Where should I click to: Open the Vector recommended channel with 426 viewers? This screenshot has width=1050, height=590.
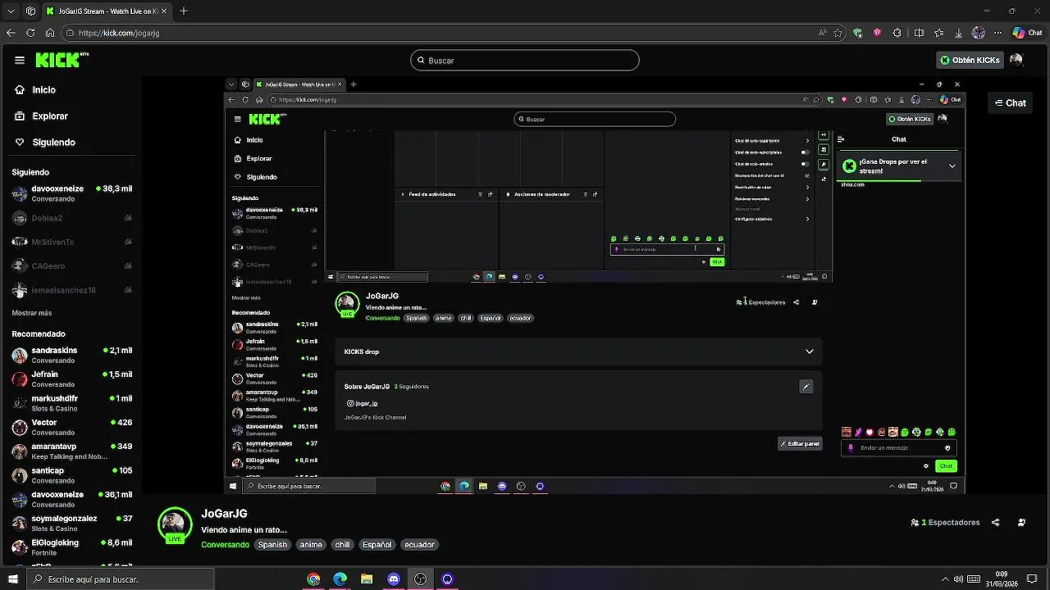pyautogui.click(x=71, y=427)
